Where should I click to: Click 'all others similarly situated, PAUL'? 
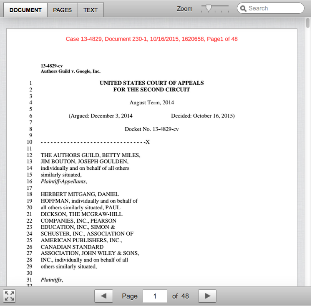tap(81, 208)
